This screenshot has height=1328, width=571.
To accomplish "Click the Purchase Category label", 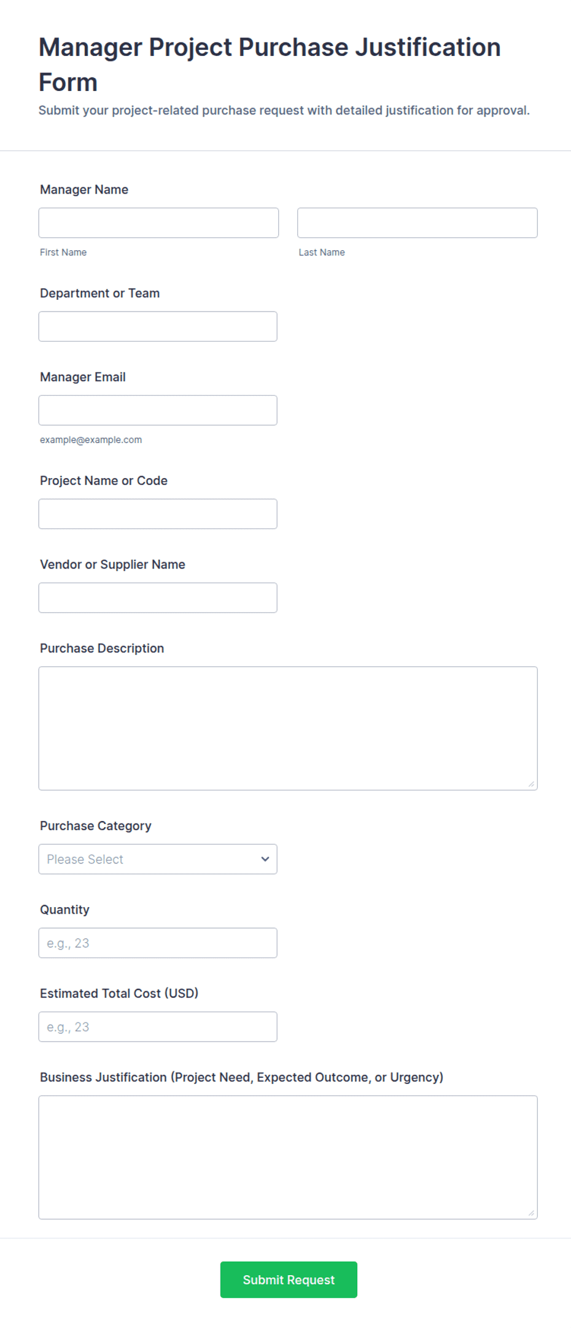I will (x=95, y=825).
